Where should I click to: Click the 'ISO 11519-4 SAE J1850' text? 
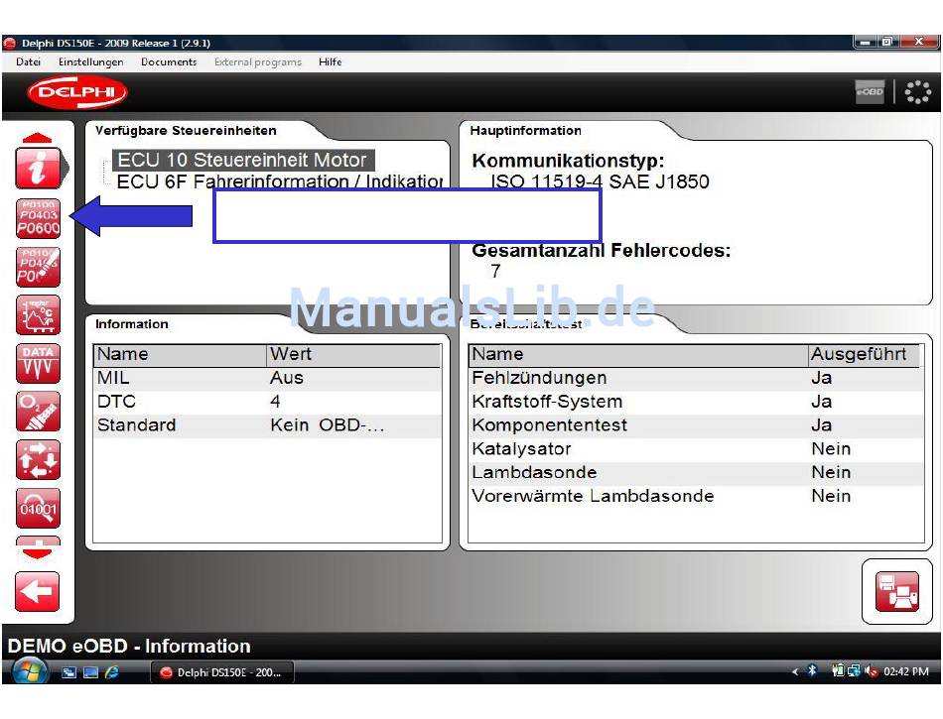point(600,181)
